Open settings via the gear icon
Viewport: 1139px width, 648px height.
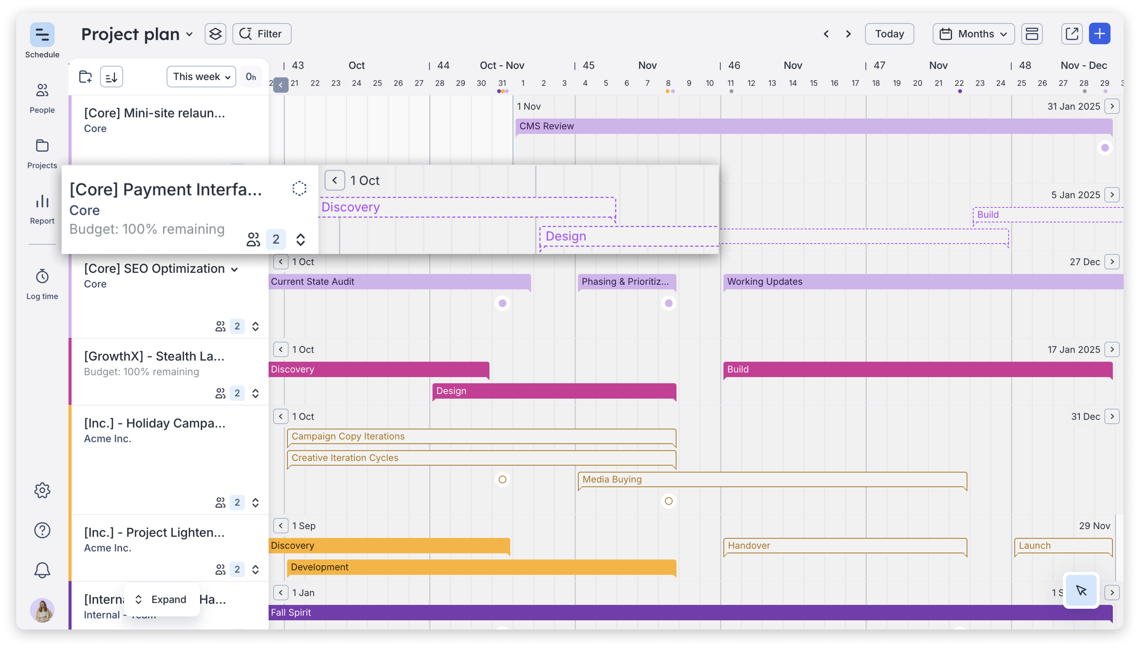click(x=42, y=490)
